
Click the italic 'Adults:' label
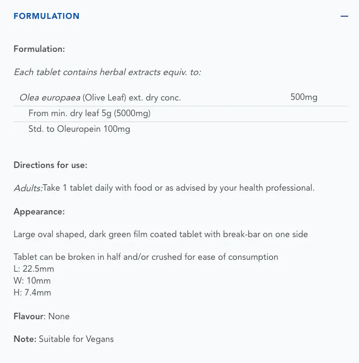pos(28,188)
